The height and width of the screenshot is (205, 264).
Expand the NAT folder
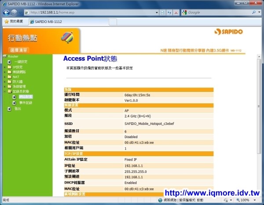click(x=5, y=77)
